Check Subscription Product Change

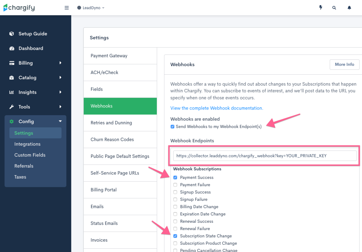tap(175, 243)
